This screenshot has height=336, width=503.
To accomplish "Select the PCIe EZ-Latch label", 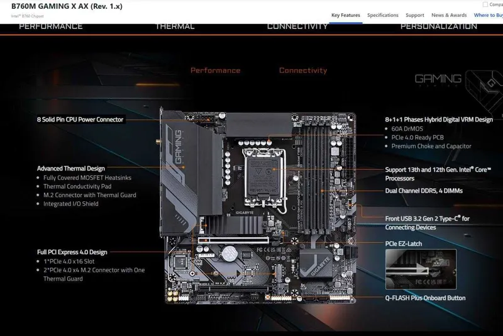I will 403,244.
